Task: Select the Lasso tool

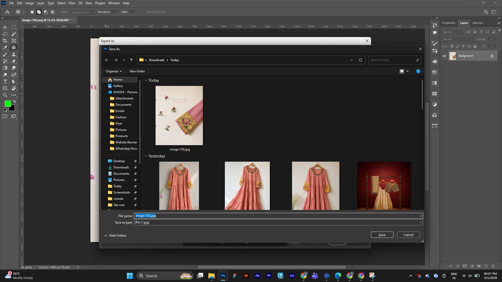Action: [x=5, y=34]
